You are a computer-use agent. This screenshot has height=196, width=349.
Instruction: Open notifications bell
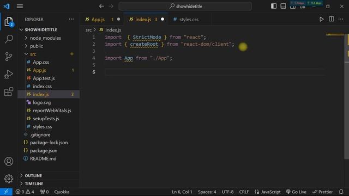point(341,192)
